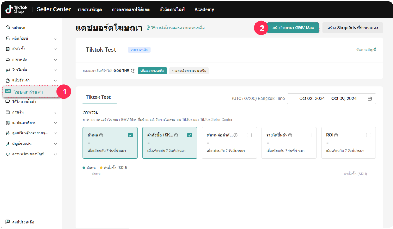This screenshot has width=393, height=229.
Task: Select the Tiktok Test tab
Action: click(98, 97)
